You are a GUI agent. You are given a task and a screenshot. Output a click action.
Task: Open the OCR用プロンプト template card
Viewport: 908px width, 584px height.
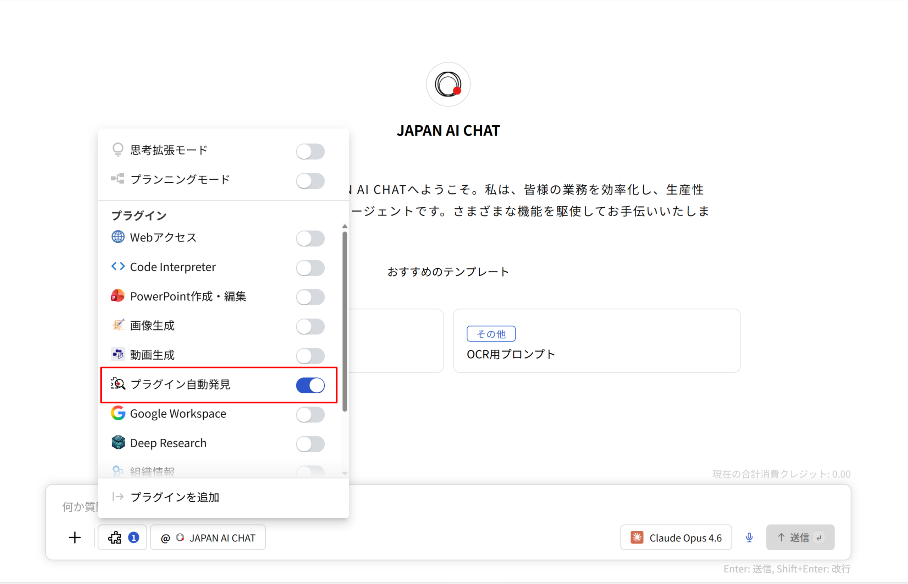[596, 341]
